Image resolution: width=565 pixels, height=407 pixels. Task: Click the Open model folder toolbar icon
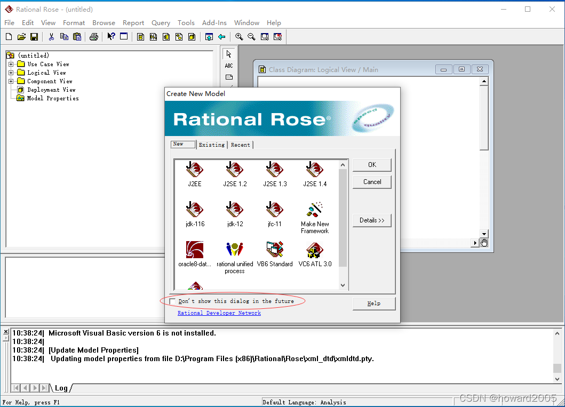click(x=22, y=36)
